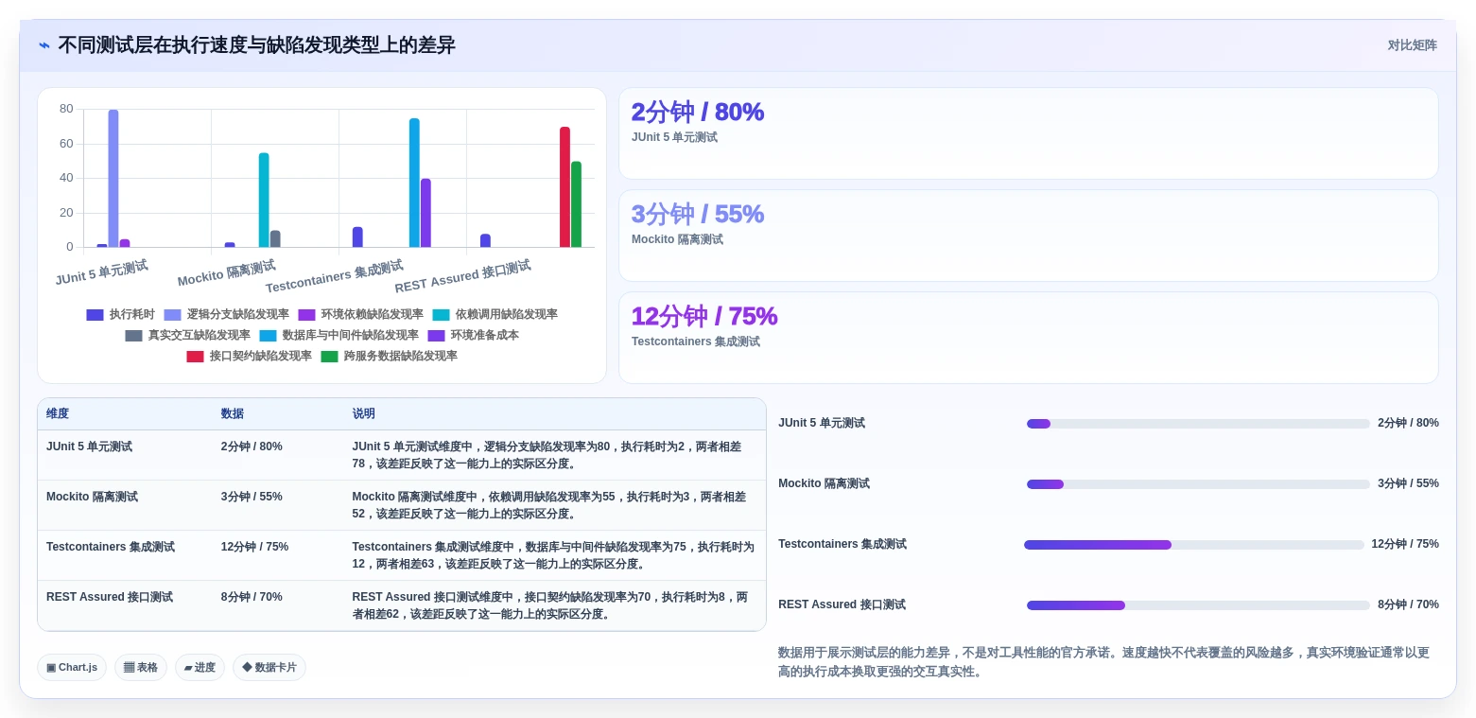Select the 2分钟 / 80% data card
1476x718 pixels.
coord(1029,133)
